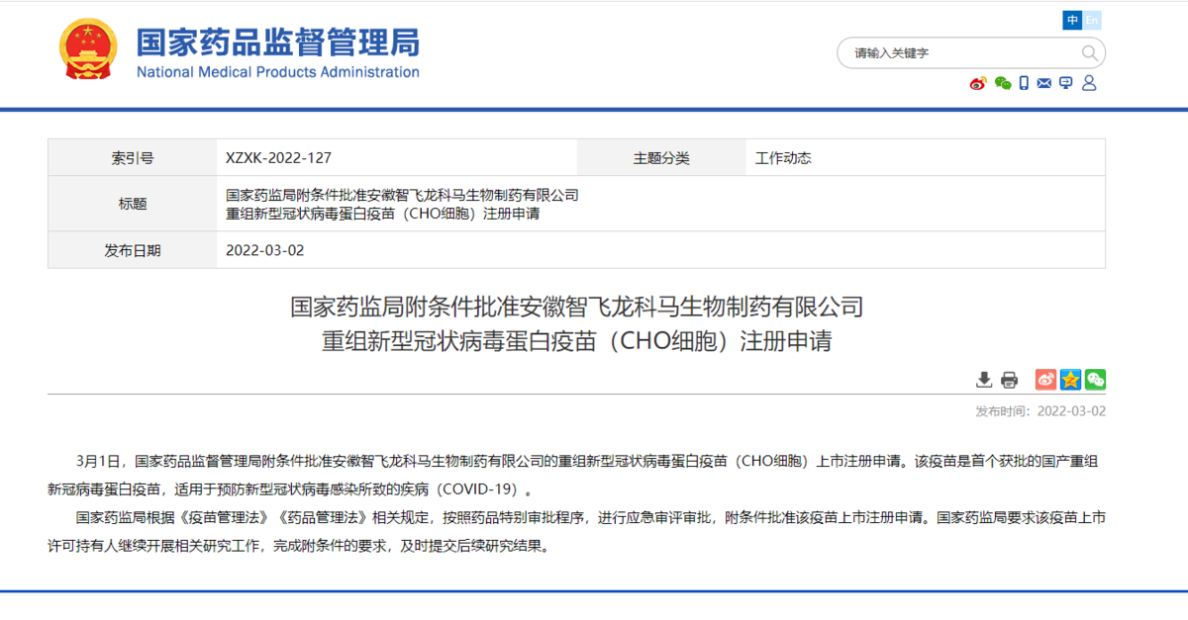Click the 国家药品监督管理局 site title
The width and height of the screenshot is (1188, 620).
pyautogui.click(x=278, y=43)
